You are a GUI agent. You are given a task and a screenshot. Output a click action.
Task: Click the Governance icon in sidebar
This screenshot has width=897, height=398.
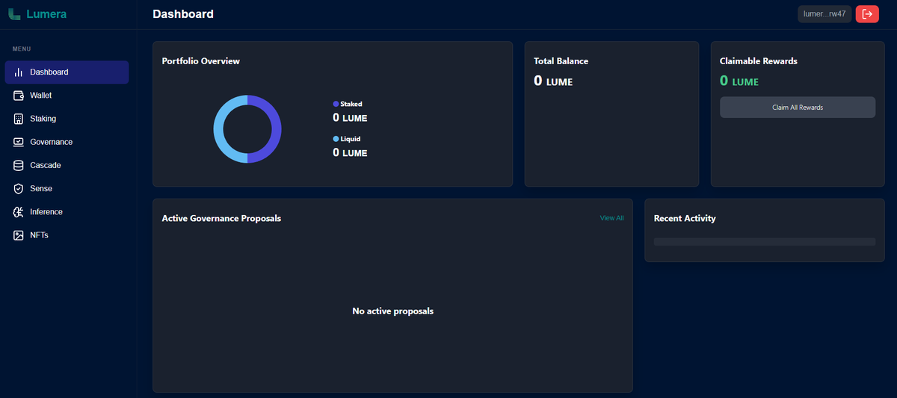pos(19,142)
